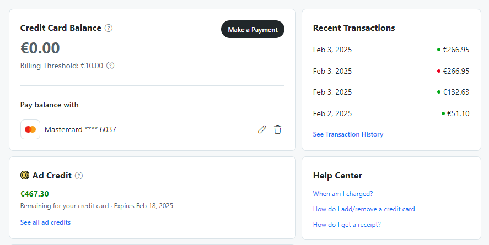Click the Credit Card Balance help icon
Viewport: 489px width, 245px height.
(x=109, y=28)
